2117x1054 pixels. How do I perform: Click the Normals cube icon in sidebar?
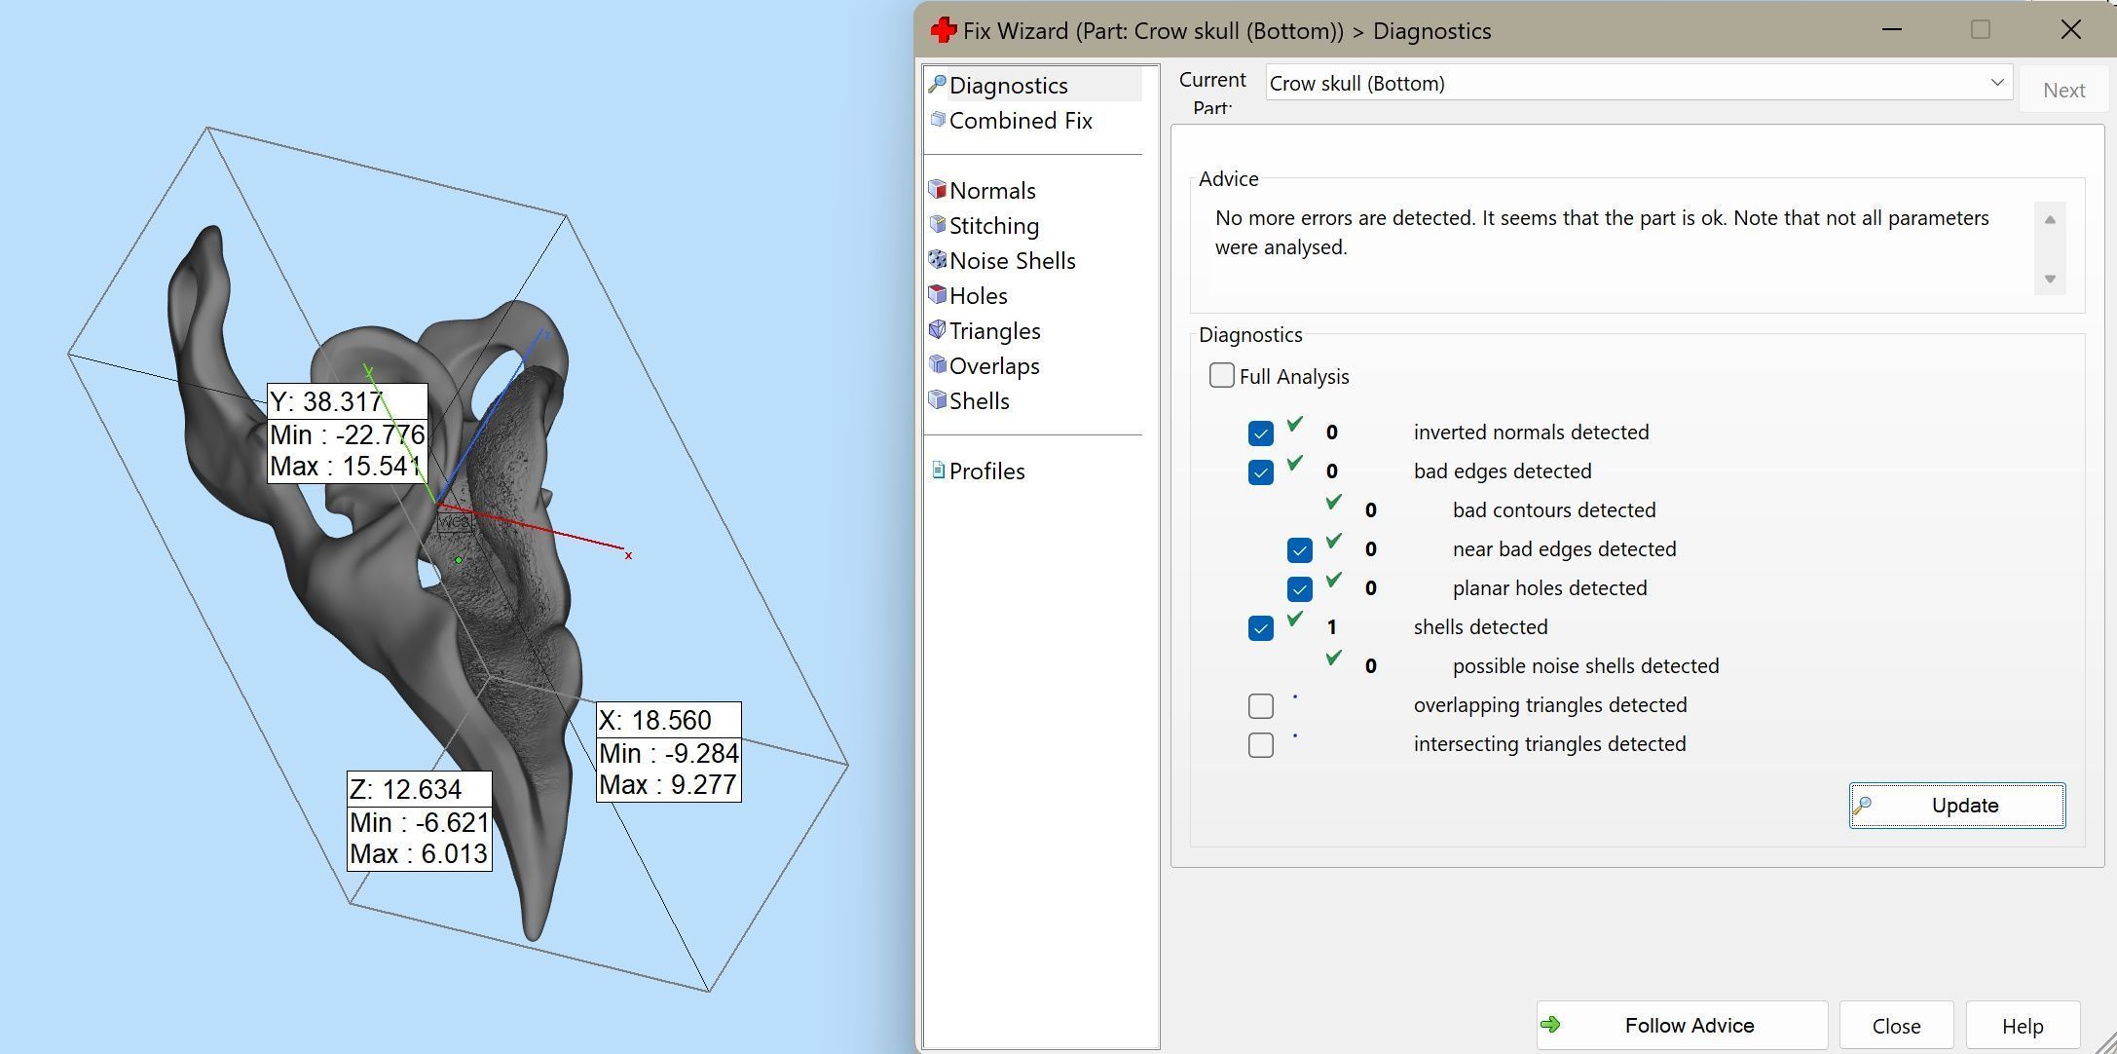pyautogui.click(x=938, y=189)
